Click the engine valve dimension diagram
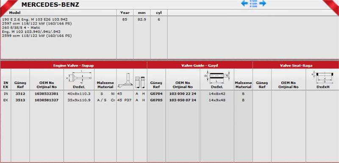Viewport: 339px width, 163px height. pyautogui.click(x=79, y=77)
